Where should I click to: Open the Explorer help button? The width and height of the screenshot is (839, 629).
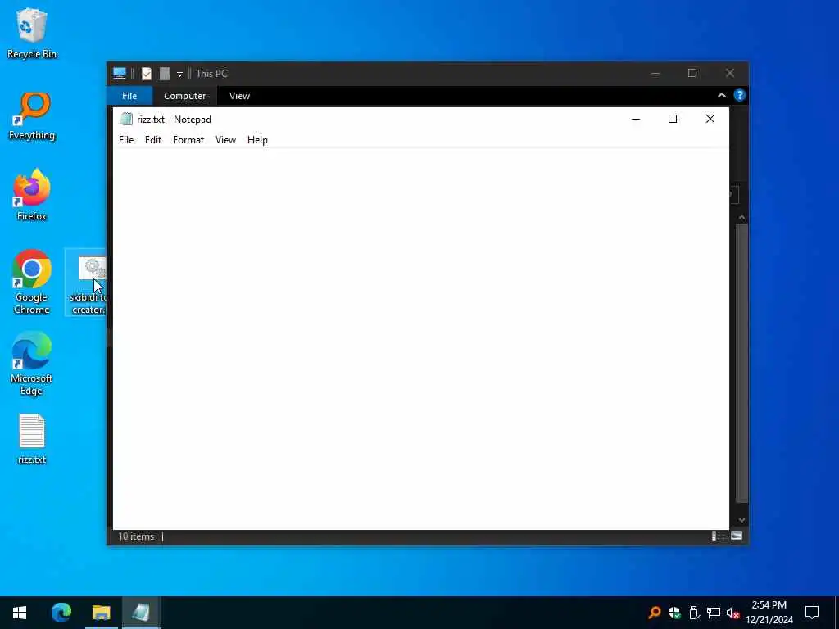pyautogui.click(x=740, y=95)
